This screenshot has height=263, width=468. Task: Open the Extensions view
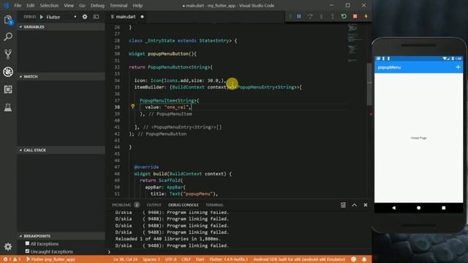pos(8,89)
